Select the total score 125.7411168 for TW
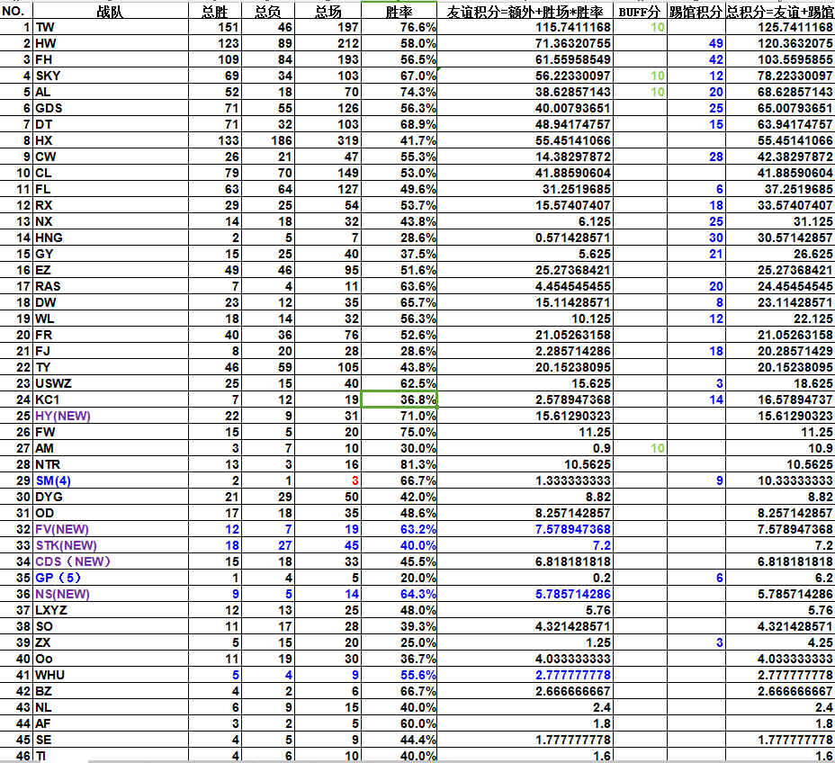Image resolution: width=835 pixels, height=763 pixels. point(780,27)
